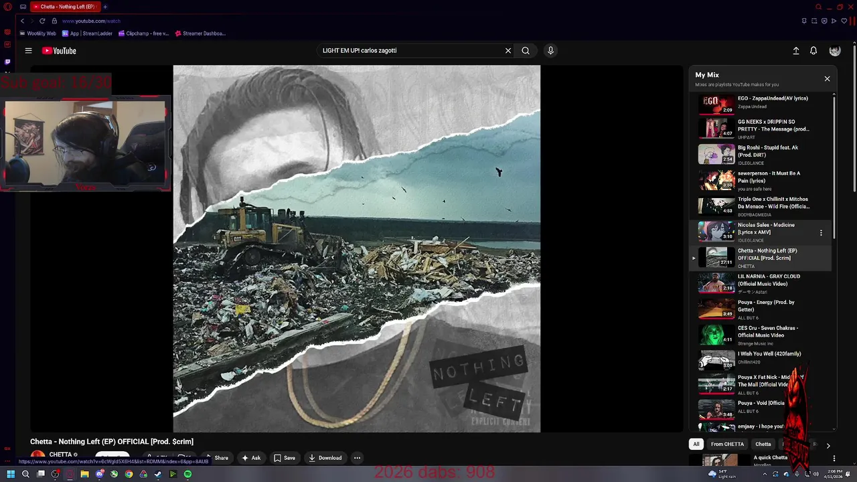Image resolution: width=857 pixels, height=482 pixels.
Task: Play LIL NARNIA - GRAY CLOUD video
Action: tap(762, 284)
